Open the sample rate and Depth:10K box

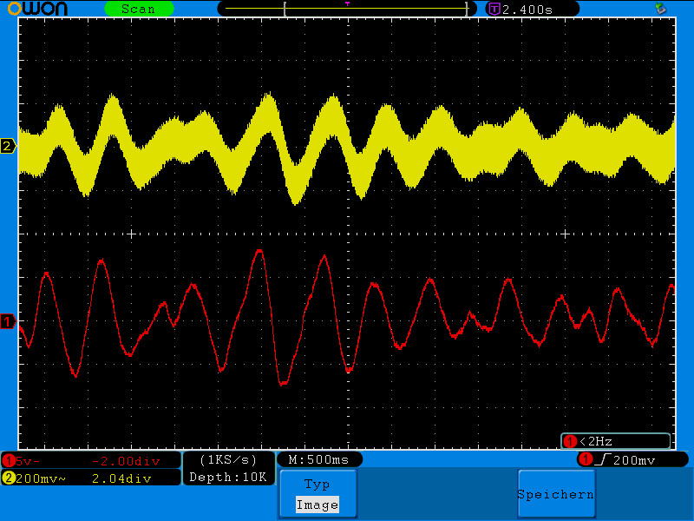click(229, 468)
